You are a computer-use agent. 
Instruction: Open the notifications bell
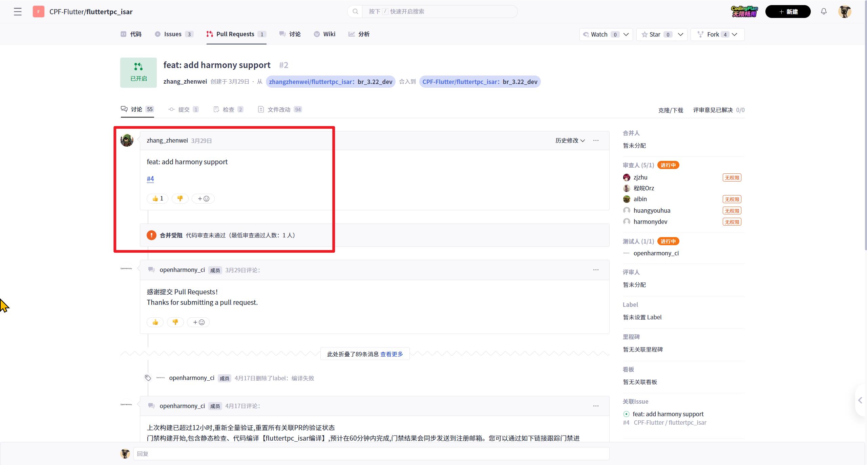824,12
